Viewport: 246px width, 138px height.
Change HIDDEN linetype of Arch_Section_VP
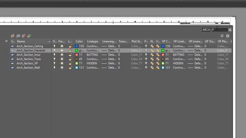coord(92,63)
